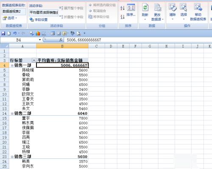Click the 活动字段 input field

point(44,13)
